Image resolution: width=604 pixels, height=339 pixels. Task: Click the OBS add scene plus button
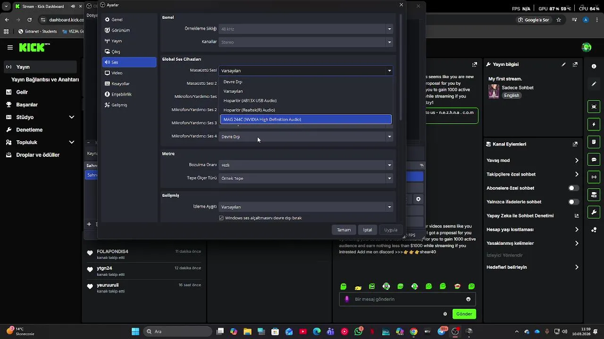89,224
